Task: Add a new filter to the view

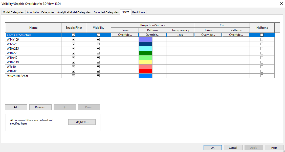Action: [x=16, y=107]
